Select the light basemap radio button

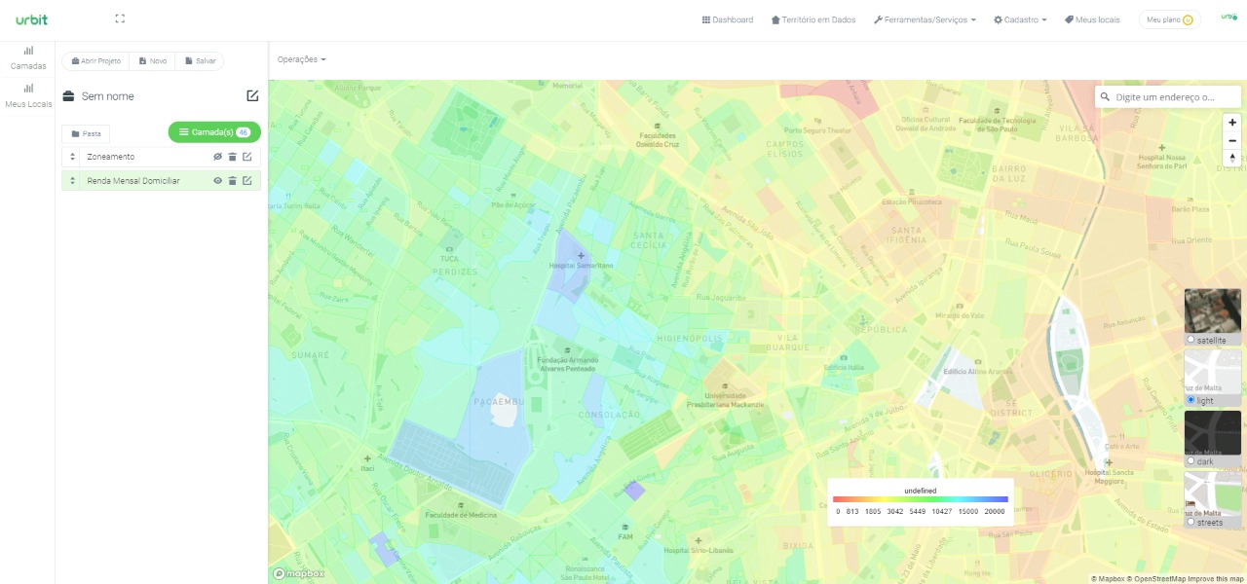point(1190,400)
